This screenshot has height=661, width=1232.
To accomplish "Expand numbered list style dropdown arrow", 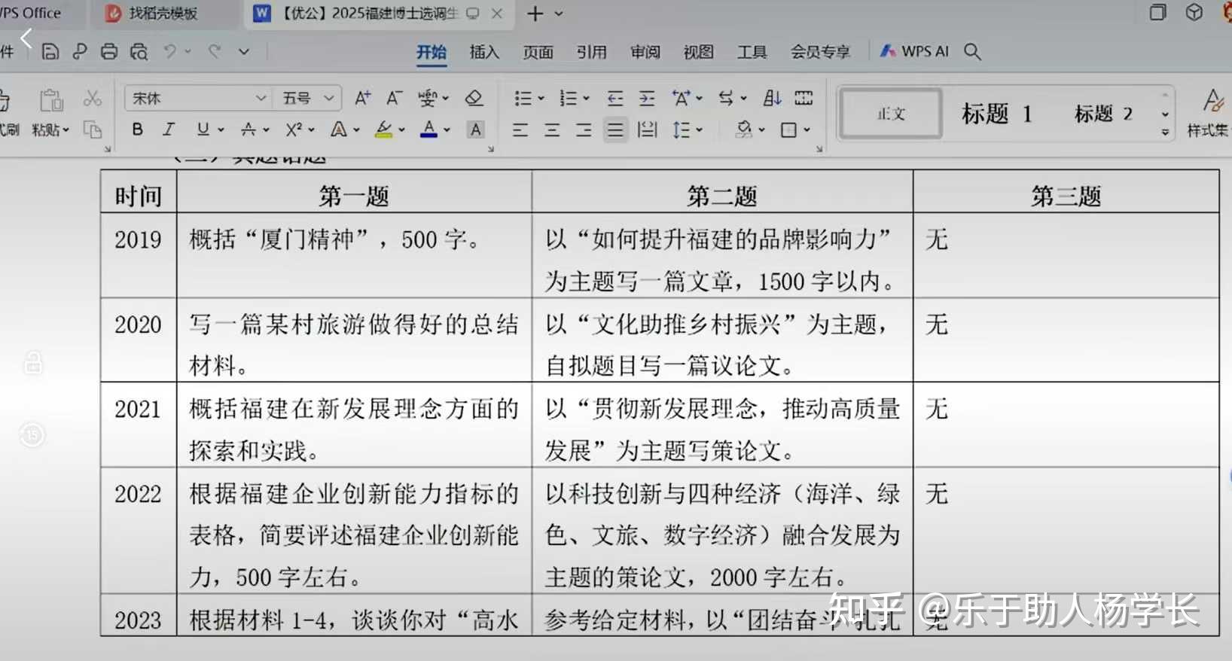I will pos(586,99).
